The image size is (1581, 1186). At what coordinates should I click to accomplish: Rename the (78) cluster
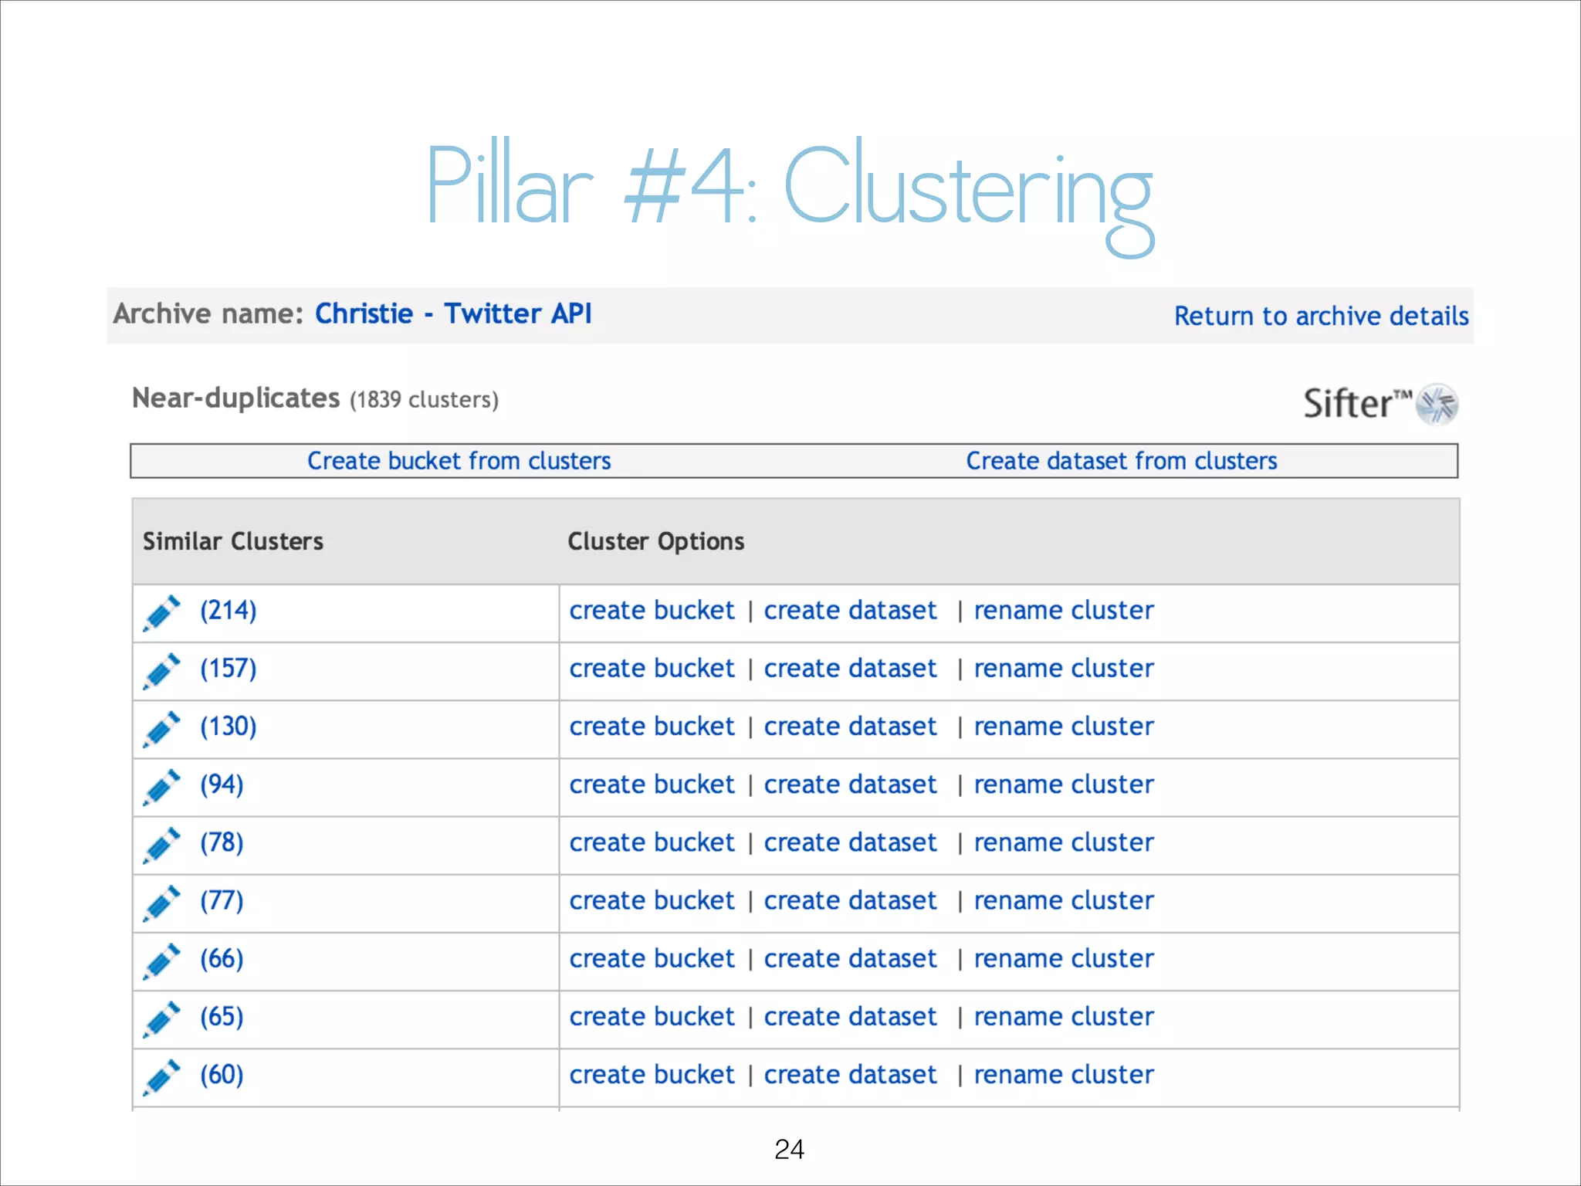1064,842
